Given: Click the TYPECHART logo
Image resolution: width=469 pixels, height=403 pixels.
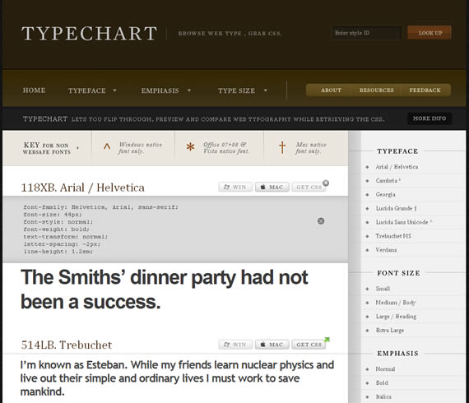Looking at the screenshot, I should coord(89,33).
